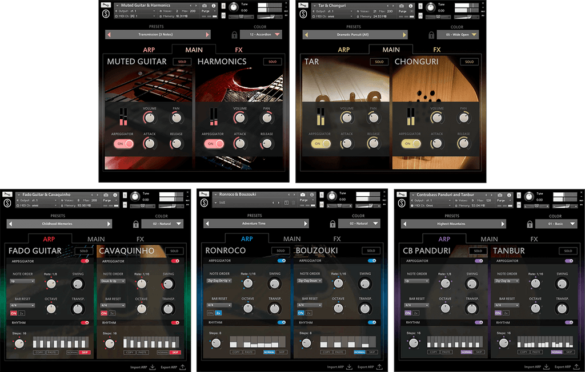Open 02 - Natural color dropdown in Fado Guitar window
The height and width of the screenshot is (372, 585).
point(162,224)
